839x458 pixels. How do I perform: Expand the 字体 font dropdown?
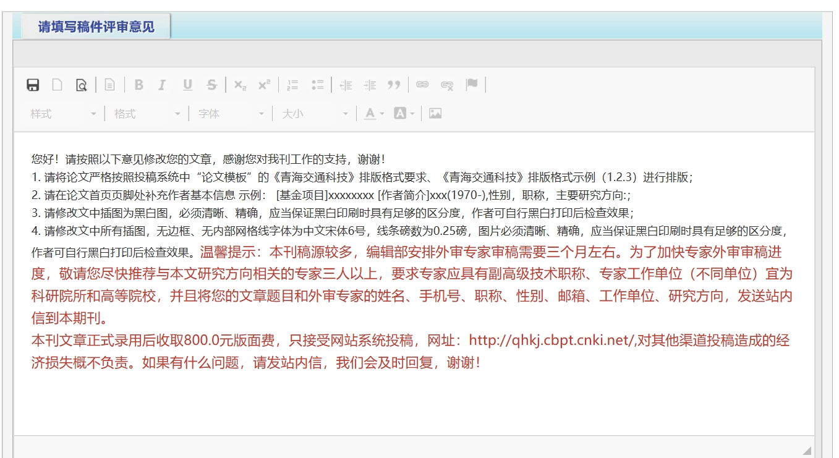(231, 114)
